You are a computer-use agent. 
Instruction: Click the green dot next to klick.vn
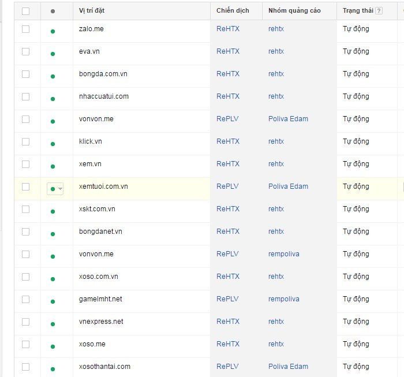(x=53, y=144)
